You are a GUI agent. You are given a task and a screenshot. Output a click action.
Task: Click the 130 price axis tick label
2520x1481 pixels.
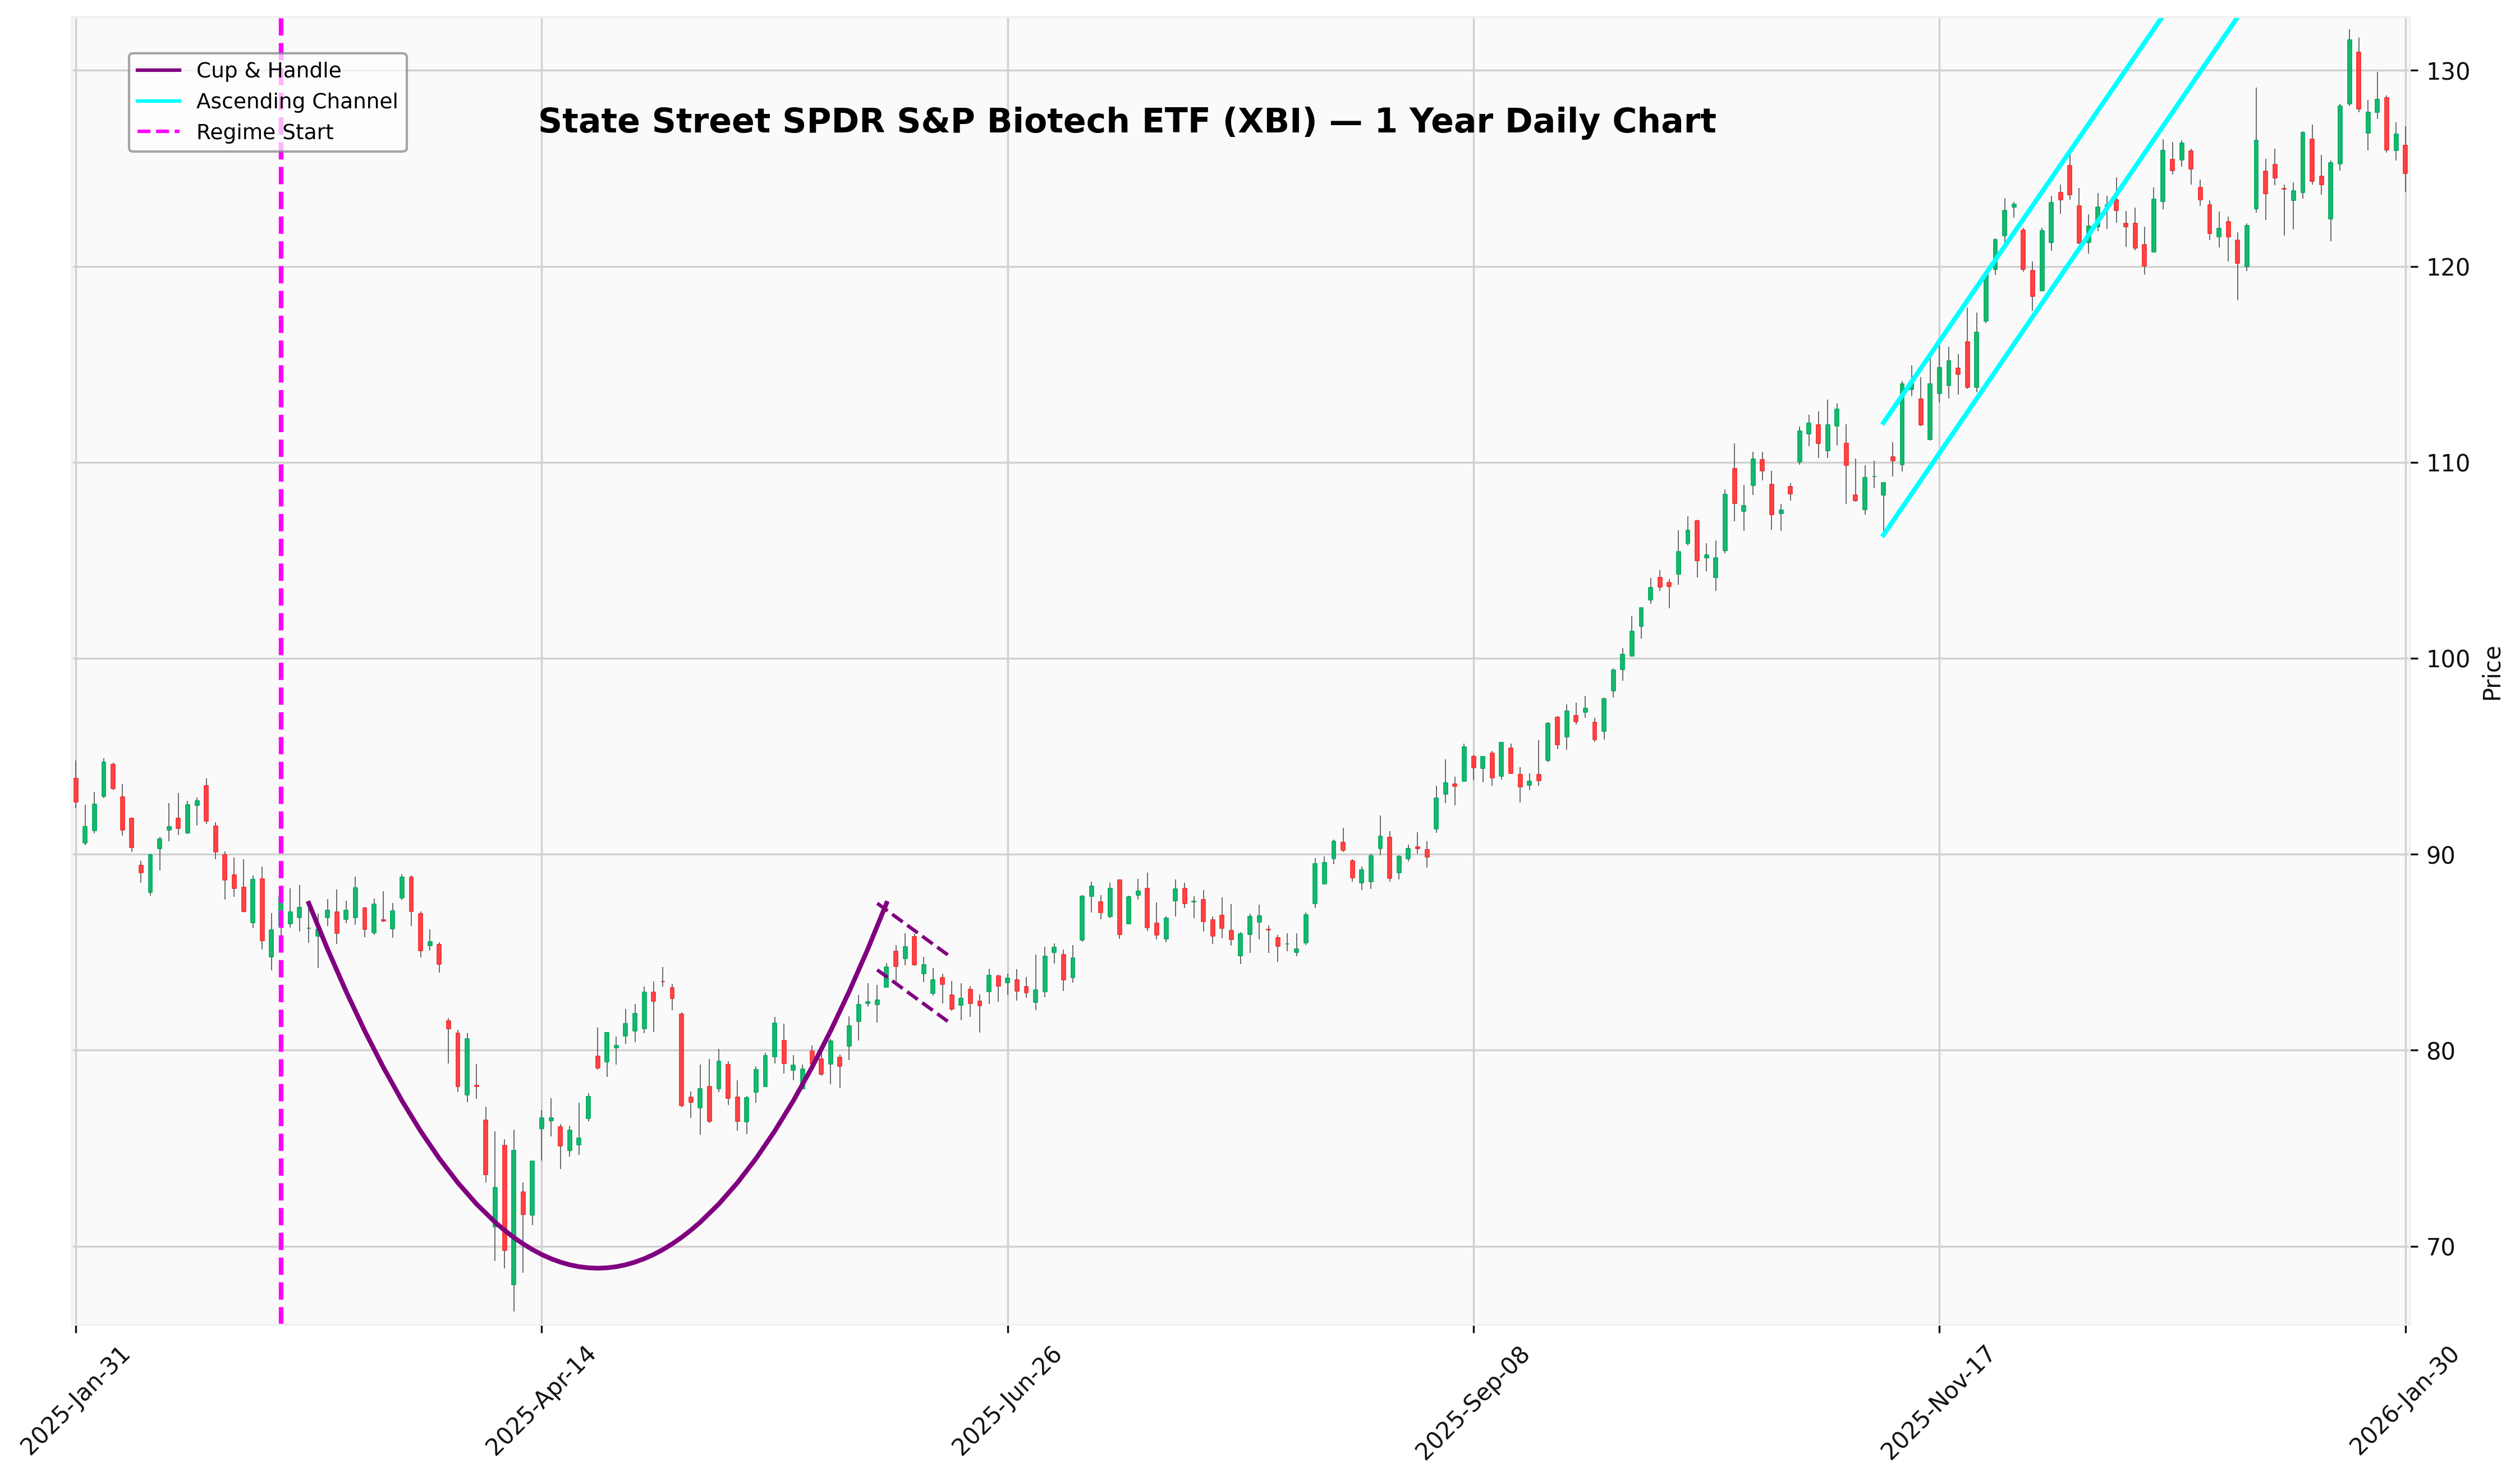click(2450, 71)
